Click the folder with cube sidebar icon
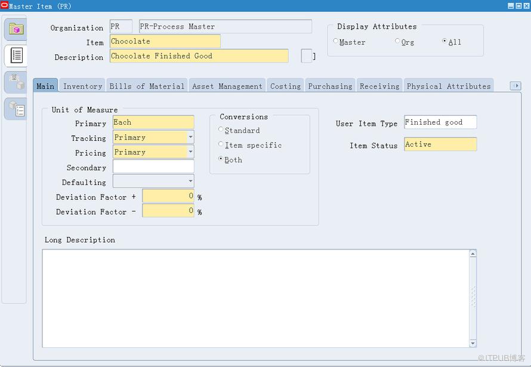531x367 pixels. 16,29
